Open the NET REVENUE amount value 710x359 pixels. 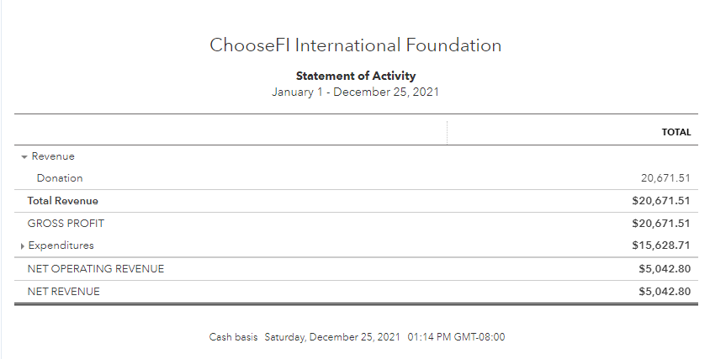point(665,291)
